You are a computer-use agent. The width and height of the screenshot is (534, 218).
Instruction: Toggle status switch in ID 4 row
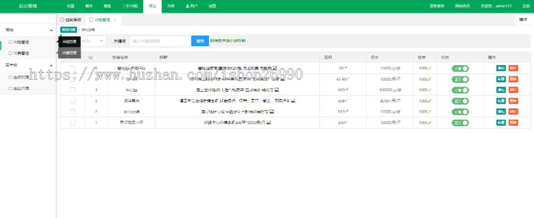click(x=460, y=90)
